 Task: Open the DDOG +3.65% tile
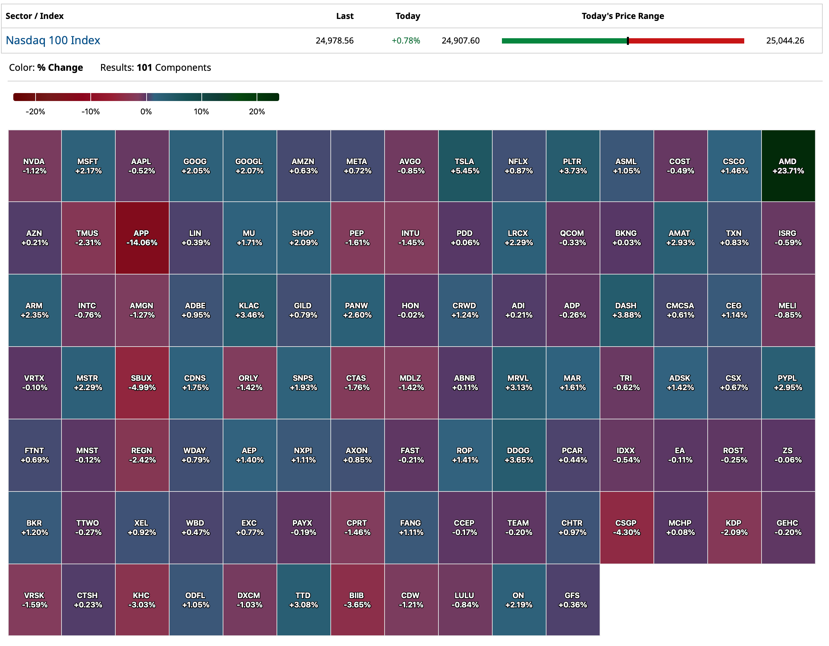[x=519, y=455]
